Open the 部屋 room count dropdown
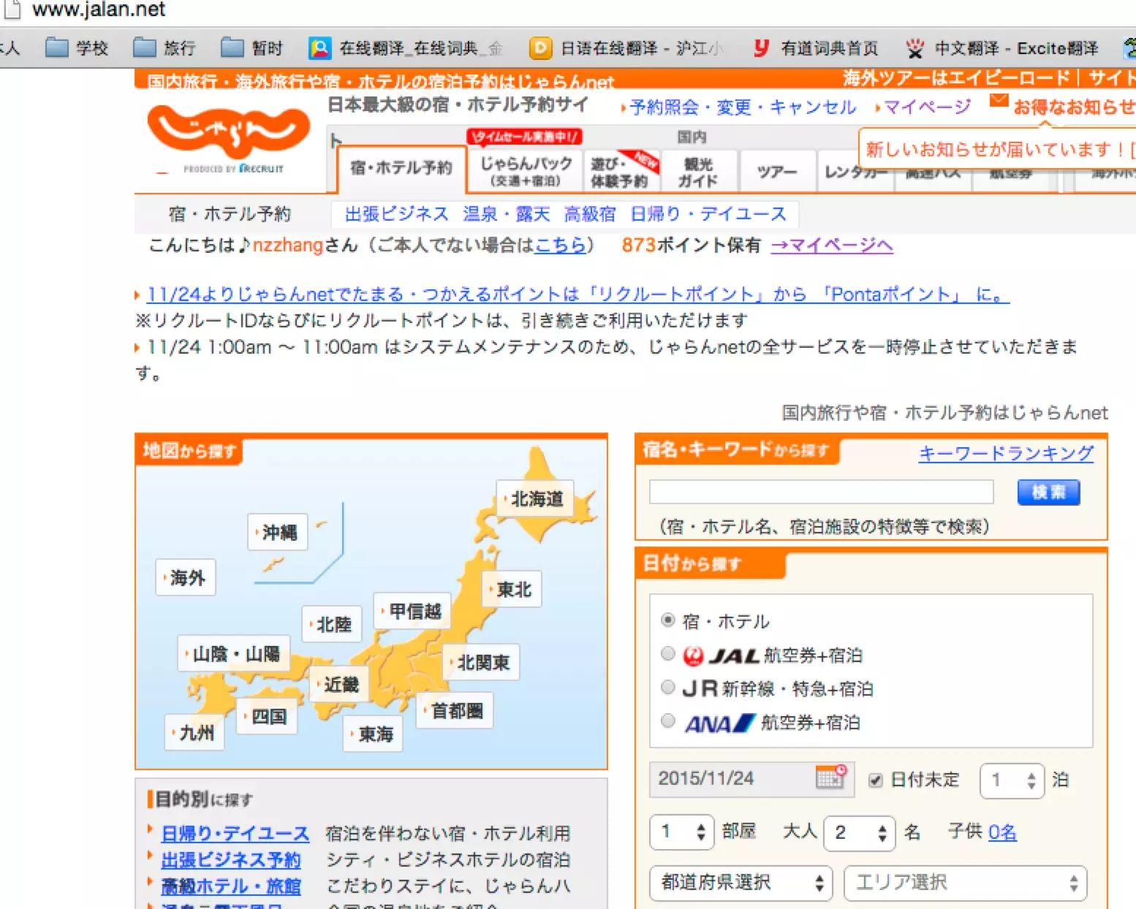This screenshot has height=909, width=1136. pos(681,832)
